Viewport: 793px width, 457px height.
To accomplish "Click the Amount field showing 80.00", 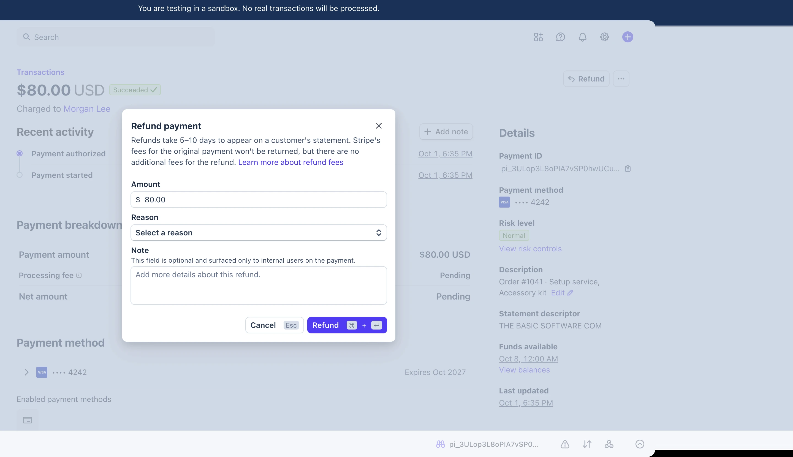I will 259,200.
